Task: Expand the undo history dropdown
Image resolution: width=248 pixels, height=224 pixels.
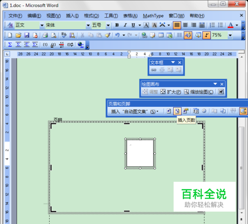Action: 124,35
